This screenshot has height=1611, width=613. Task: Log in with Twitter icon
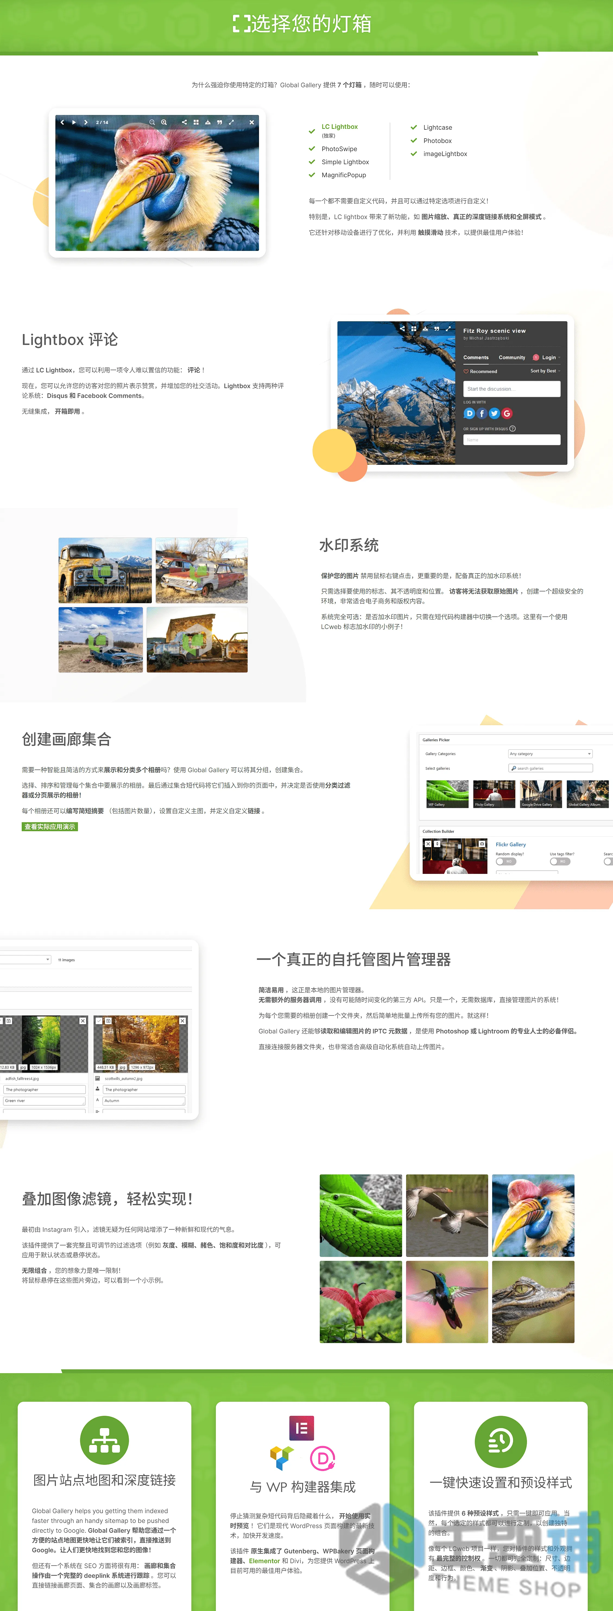click(x=494, y=413)
